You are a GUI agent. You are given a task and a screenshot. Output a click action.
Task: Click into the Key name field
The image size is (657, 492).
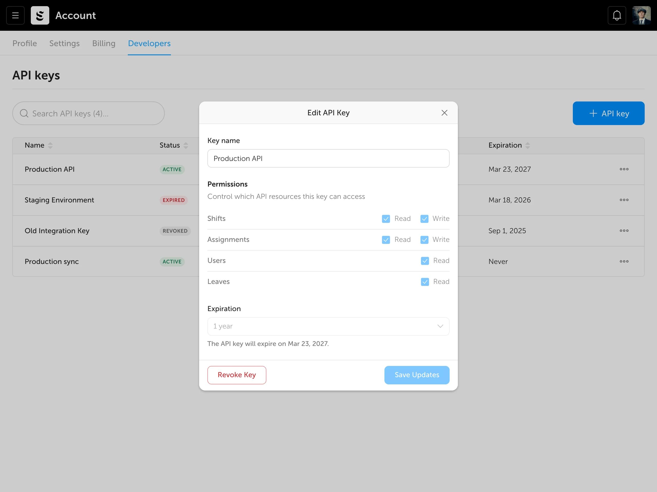tap(328, 158)
